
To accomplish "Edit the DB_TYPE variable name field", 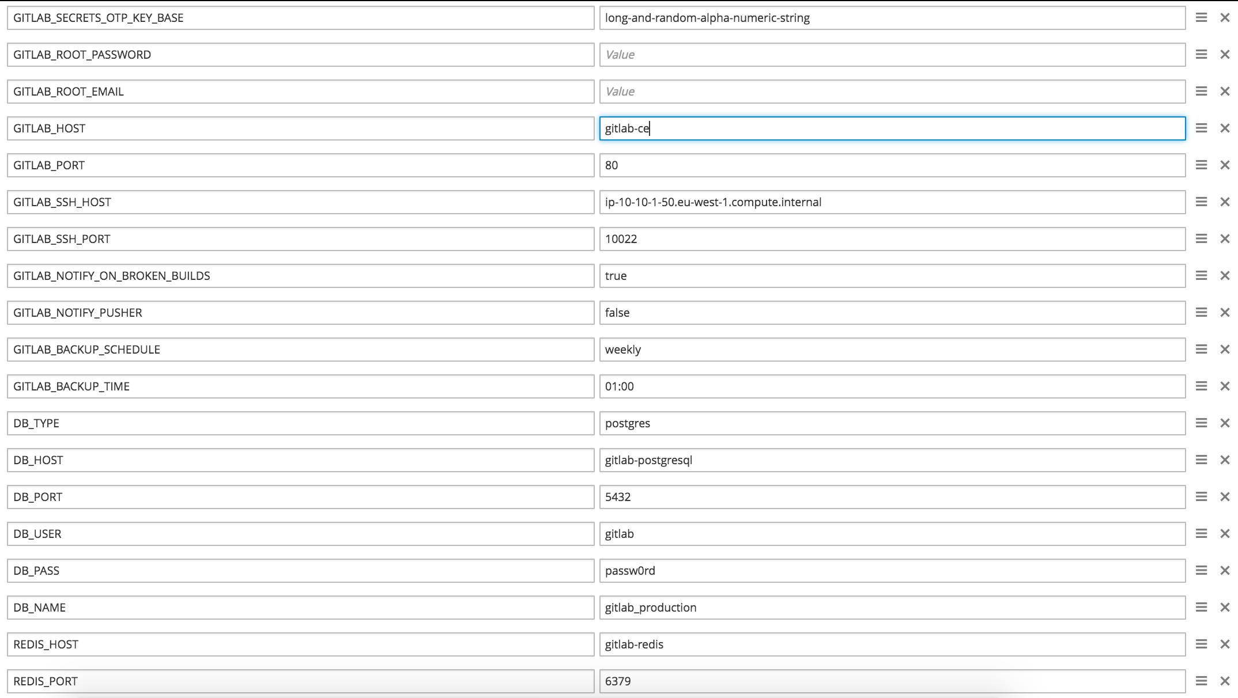I will [300, 423].
